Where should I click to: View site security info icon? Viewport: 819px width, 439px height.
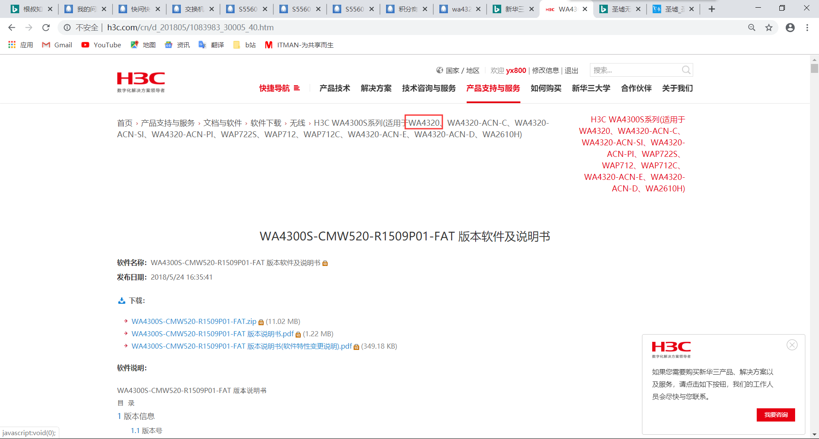(67, 28)
